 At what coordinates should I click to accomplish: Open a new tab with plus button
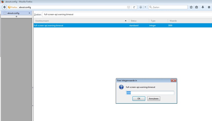[16, 17]
